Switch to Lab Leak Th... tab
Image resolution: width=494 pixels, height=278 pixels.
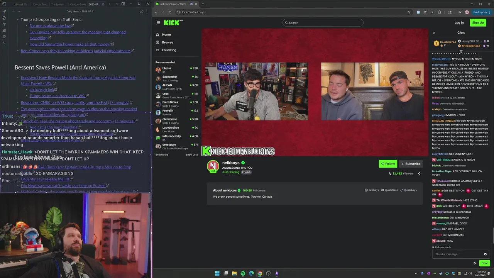point(20,4)
